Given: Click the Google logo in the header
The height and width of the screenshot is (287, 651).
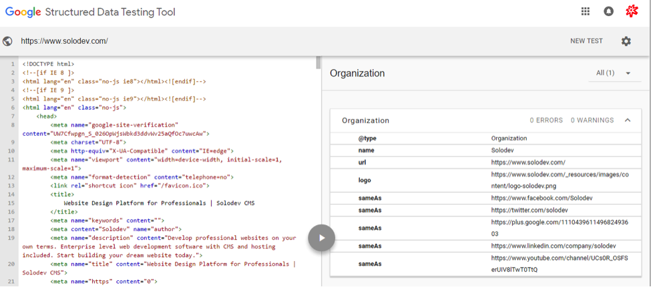Looking at the screenshot, I should tap(23, 11).
